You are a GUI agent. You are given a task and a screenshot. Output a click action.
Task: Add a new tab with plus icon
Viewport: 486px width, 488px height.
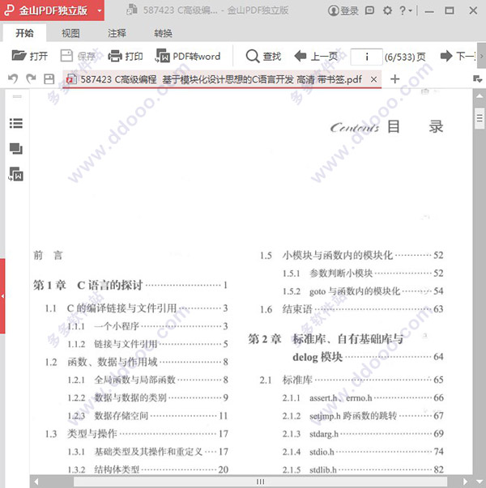(x=394, y=79)
